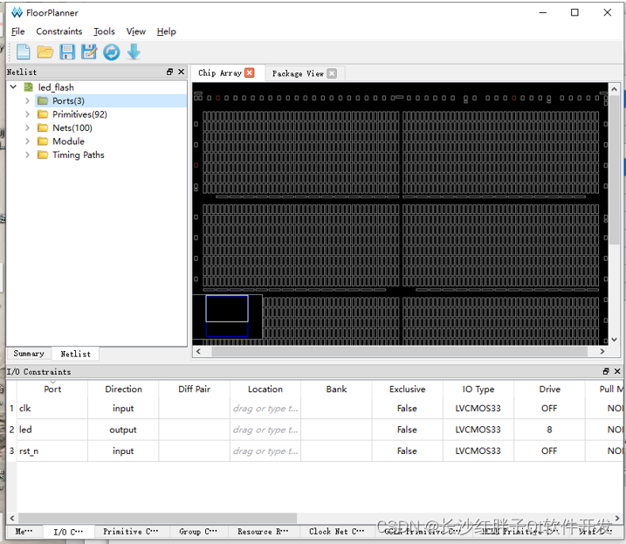Click the Location field for led
The width and height of the screenshot is (626, 544).
(x=265, y=430)
